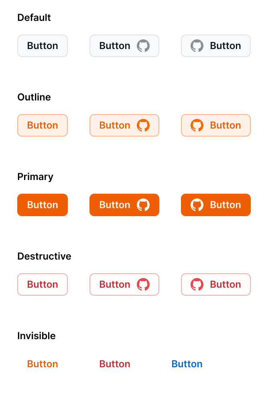Click the GitHub icon in the outline leading button
268x397 pixels.
pos(197,125)
